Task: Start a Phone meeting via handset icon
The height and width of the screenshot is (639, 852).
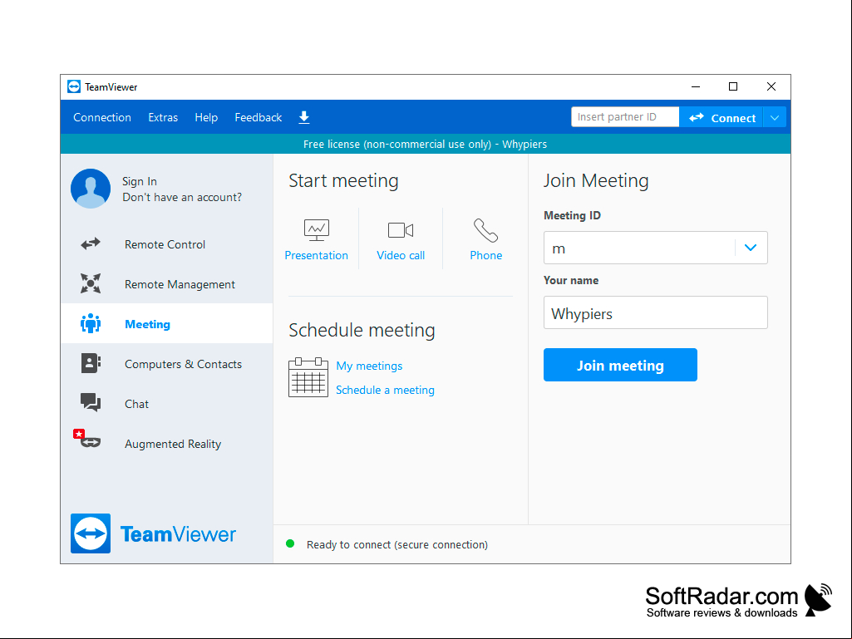Action: 485,230
